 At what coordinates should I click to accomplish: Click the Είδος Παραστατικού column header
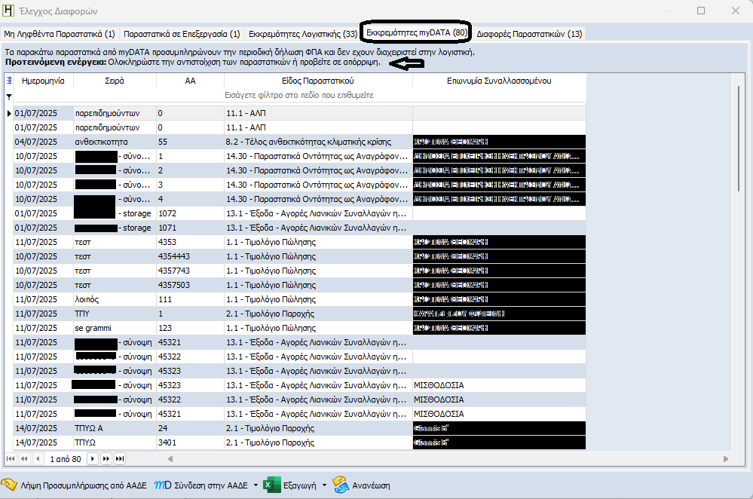(x=317, y=81)
